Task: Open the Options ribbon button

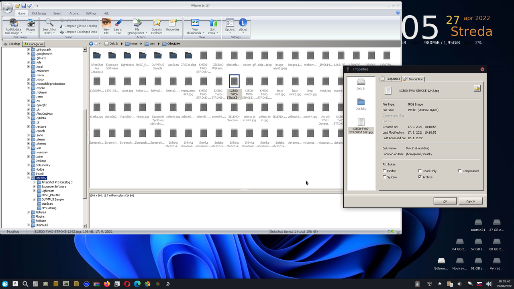Action: (x=230, y=26)
